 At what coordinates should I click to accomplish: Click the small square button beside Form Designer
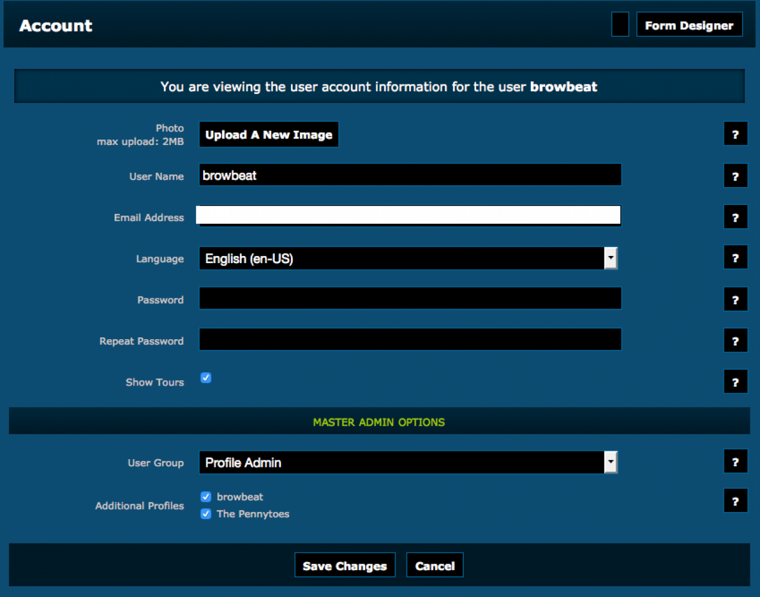coord(620,24)
